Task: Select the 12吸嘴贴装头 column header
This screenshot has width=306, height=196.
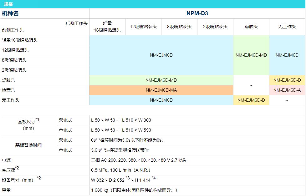Action: (143, 27)
